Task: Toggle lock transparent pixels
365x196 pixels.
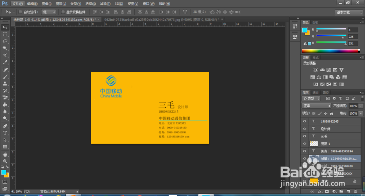Action: pos(314,113)
